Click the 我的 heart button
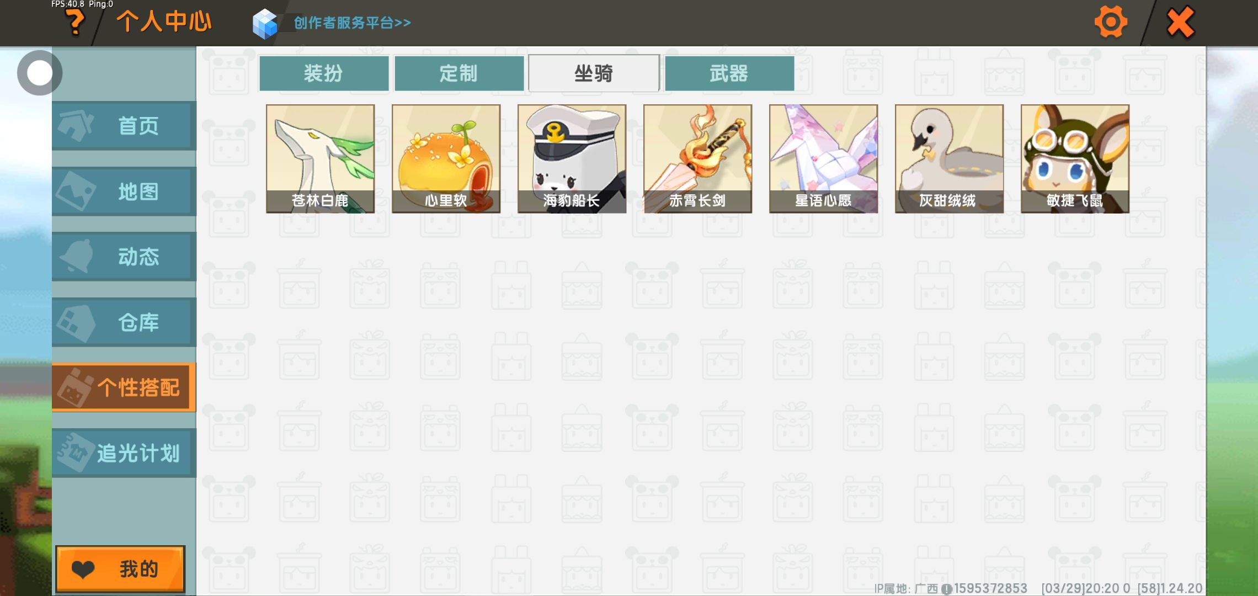The width and height of the screenshot is (1258, 596). pyautogui.click(x=120, y=569)
